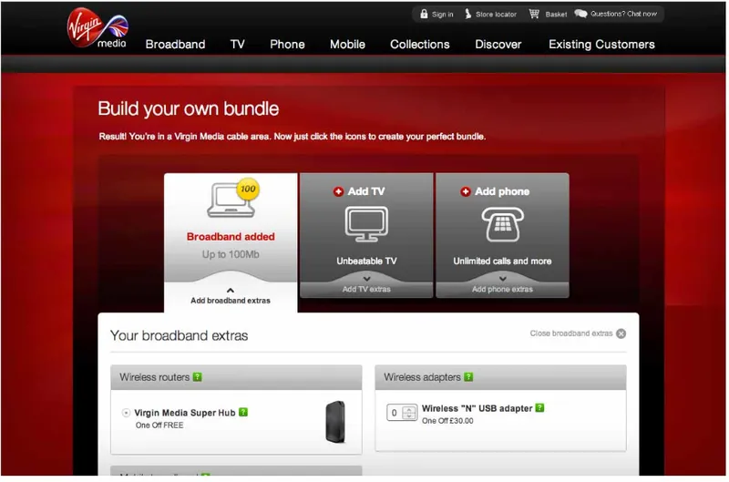Click the Unbeatable TV text
The image size is (729, 482).
point(366,262)
